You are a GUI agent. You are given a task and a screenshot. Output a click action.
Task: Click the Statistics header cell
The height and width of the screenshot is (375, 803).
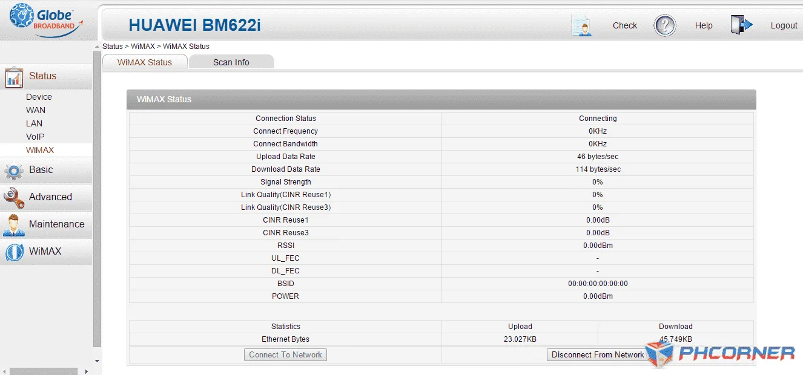click(286, 327)
